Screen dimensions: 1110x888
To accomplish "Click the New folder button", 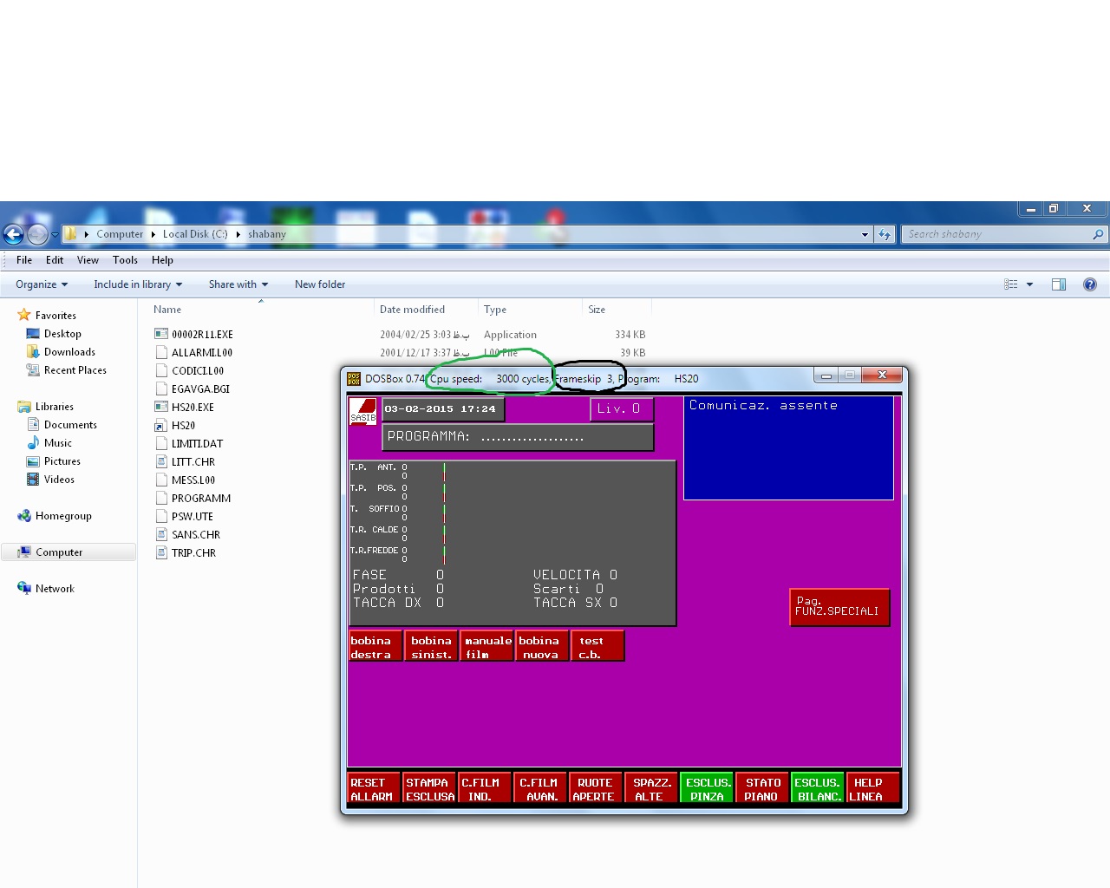I will coord(320,284).
